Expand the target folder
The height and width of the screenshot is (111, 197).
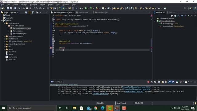(x=4, y=49)
